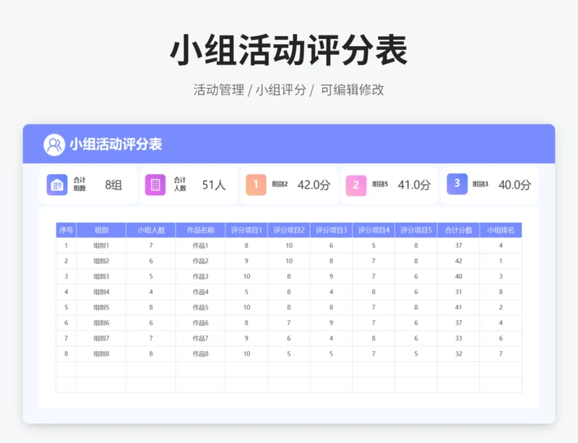Click 组别3 label in rank 3 card
578x443 pixels.
[x=480, y=184]
